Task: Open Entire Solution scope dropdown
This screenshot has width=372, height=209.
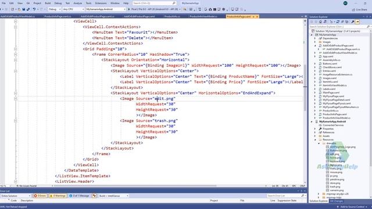Action: coord(16,196)
